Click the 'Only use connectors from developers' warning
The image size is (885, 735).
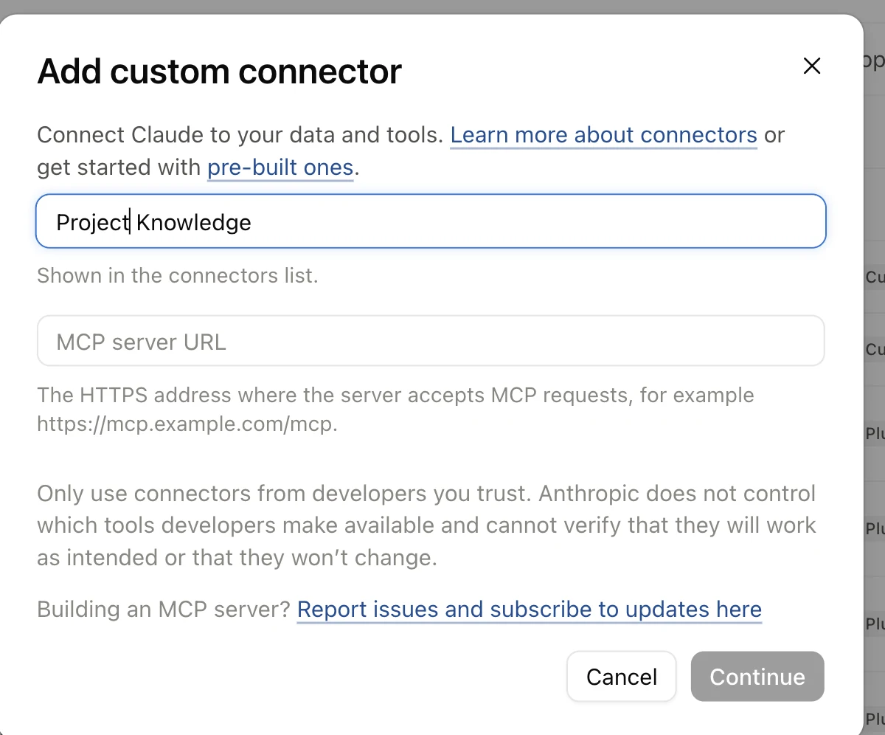[426, 525]
